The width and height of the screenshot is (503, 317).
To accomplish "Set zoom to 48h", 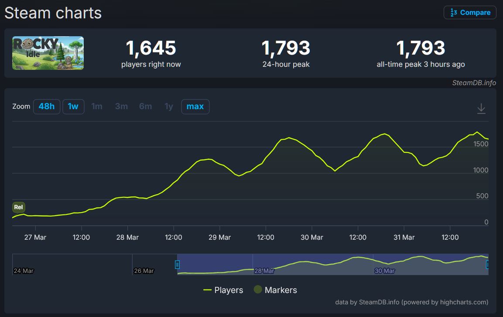I will coord(47,107).
